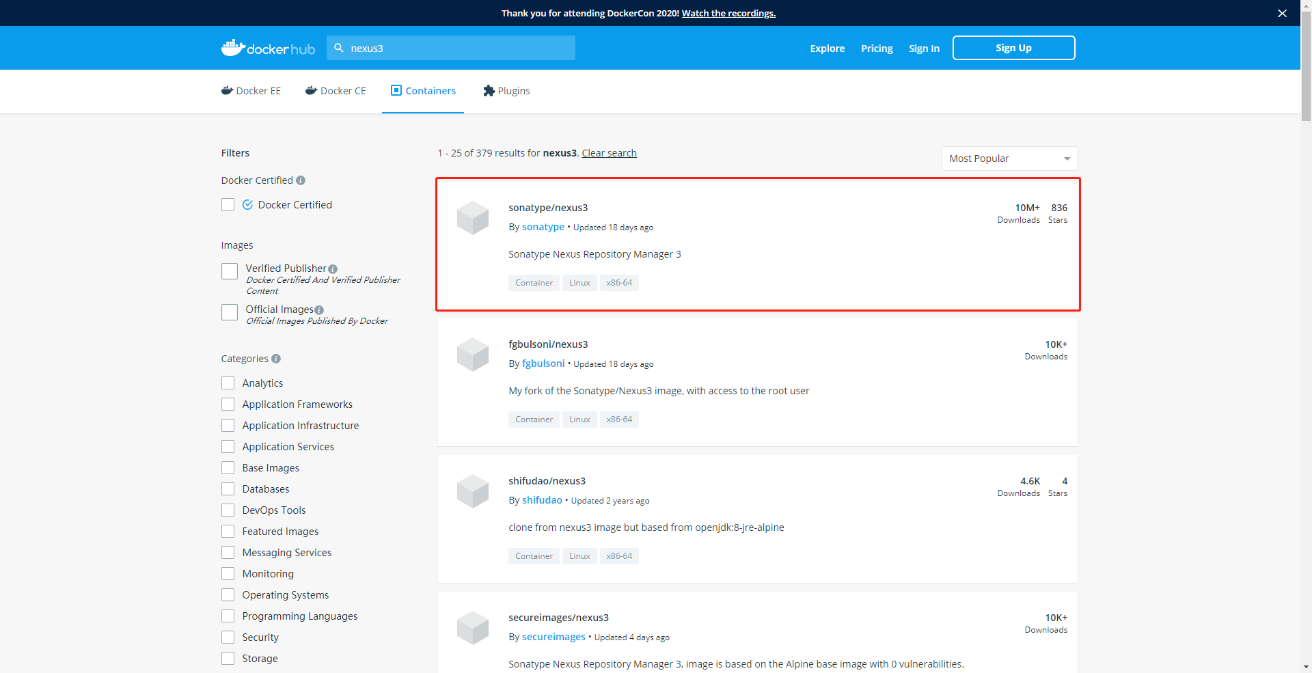The image size is (1312, 673).
Task: Click the Container tag on fgbulsoni/nexus3
Action: coord(534,420)
